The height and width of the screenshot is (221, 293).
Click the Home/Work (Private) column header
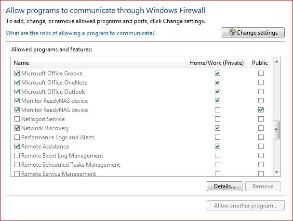[x=216, y=63]
